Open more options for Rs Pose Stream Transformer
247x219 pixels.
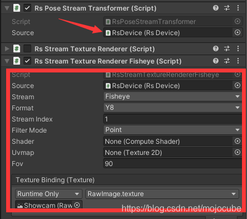point(238,8)
